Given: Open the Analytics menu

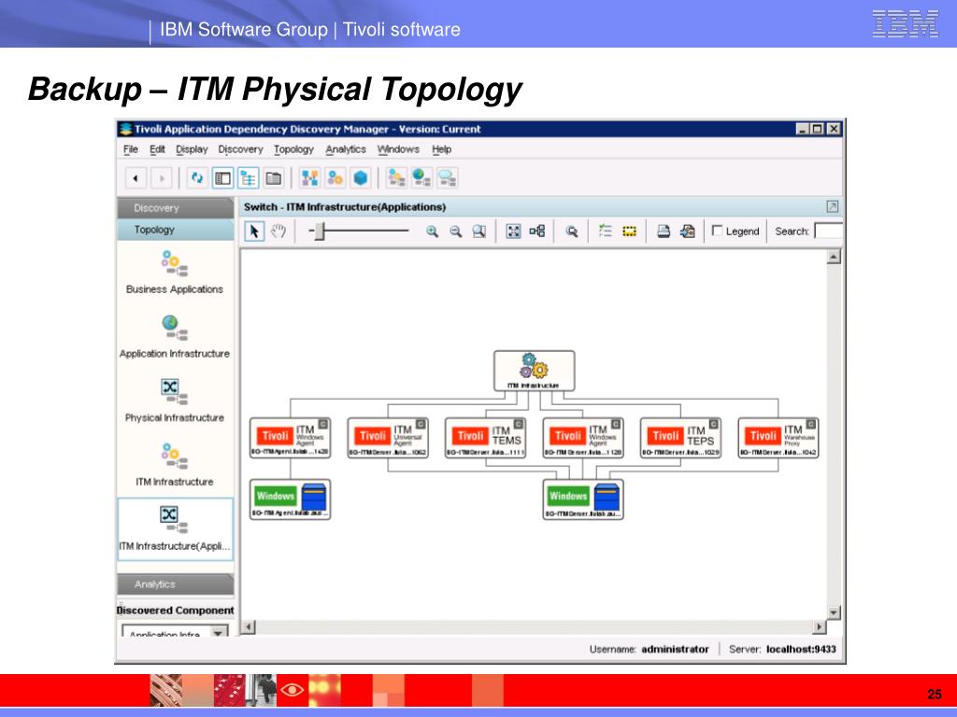Looking at the screenshot, I should pyautogui.click(x=346, y=149).
